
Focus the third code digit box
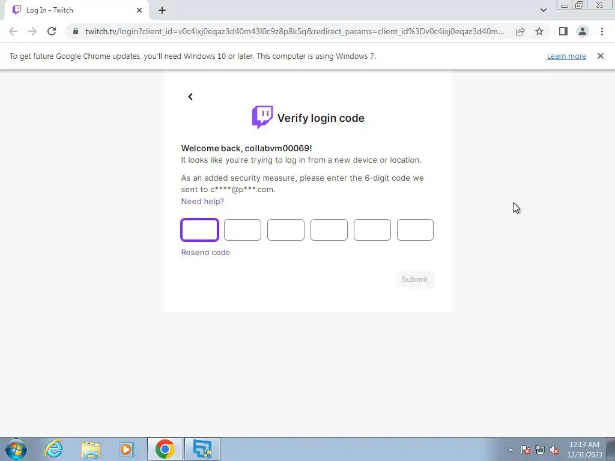point(285,230)
